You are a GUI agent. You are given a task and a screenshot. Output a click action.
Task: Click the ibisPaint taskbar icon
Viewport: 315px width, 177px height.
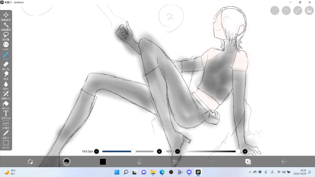tap(198, 172)
